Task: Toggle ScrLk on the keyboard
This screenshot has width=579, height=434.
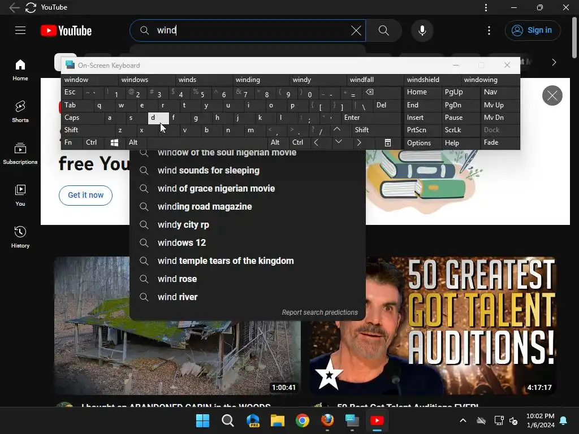Action: click(460, 130)
